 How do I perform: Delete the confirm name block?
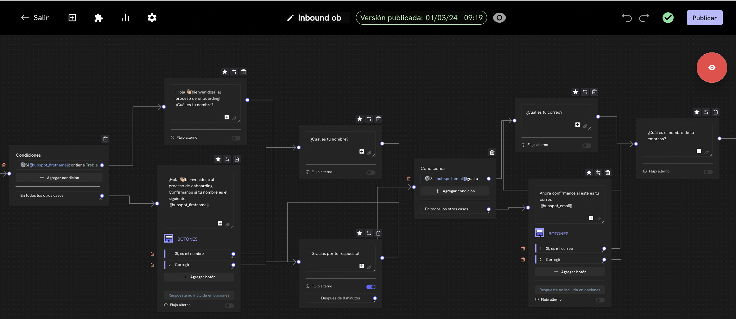[237, 159]
